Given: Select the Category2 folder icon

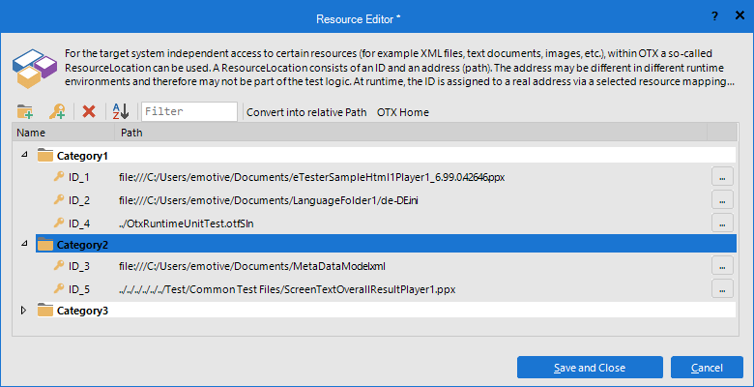Looking at the screenshot, I should tap(45, 245).
